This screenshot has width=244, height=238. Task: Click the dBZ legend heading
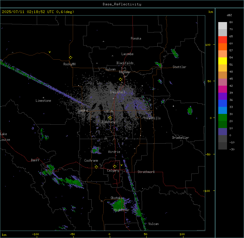click(x=229, y=15)
